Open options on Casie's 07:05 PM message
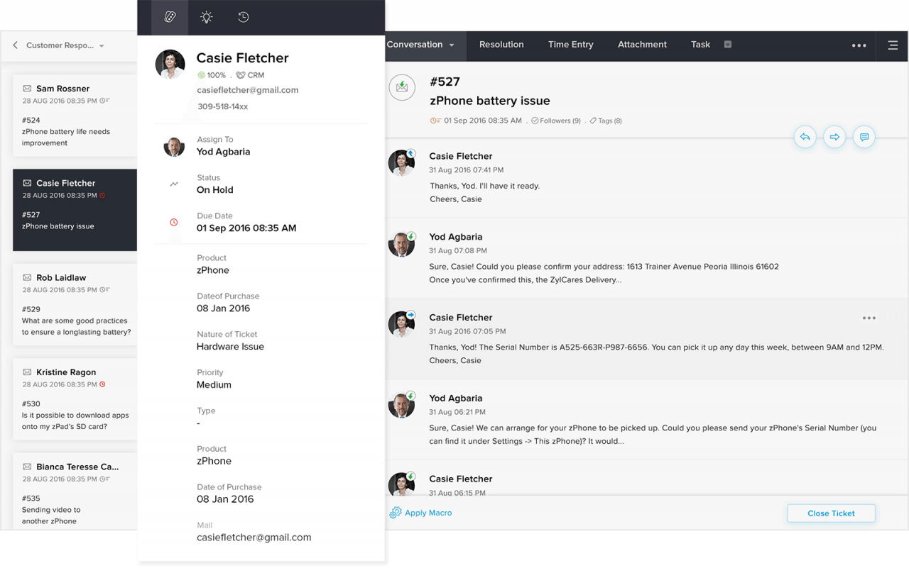Screen dimensions: 909x568 869,318
